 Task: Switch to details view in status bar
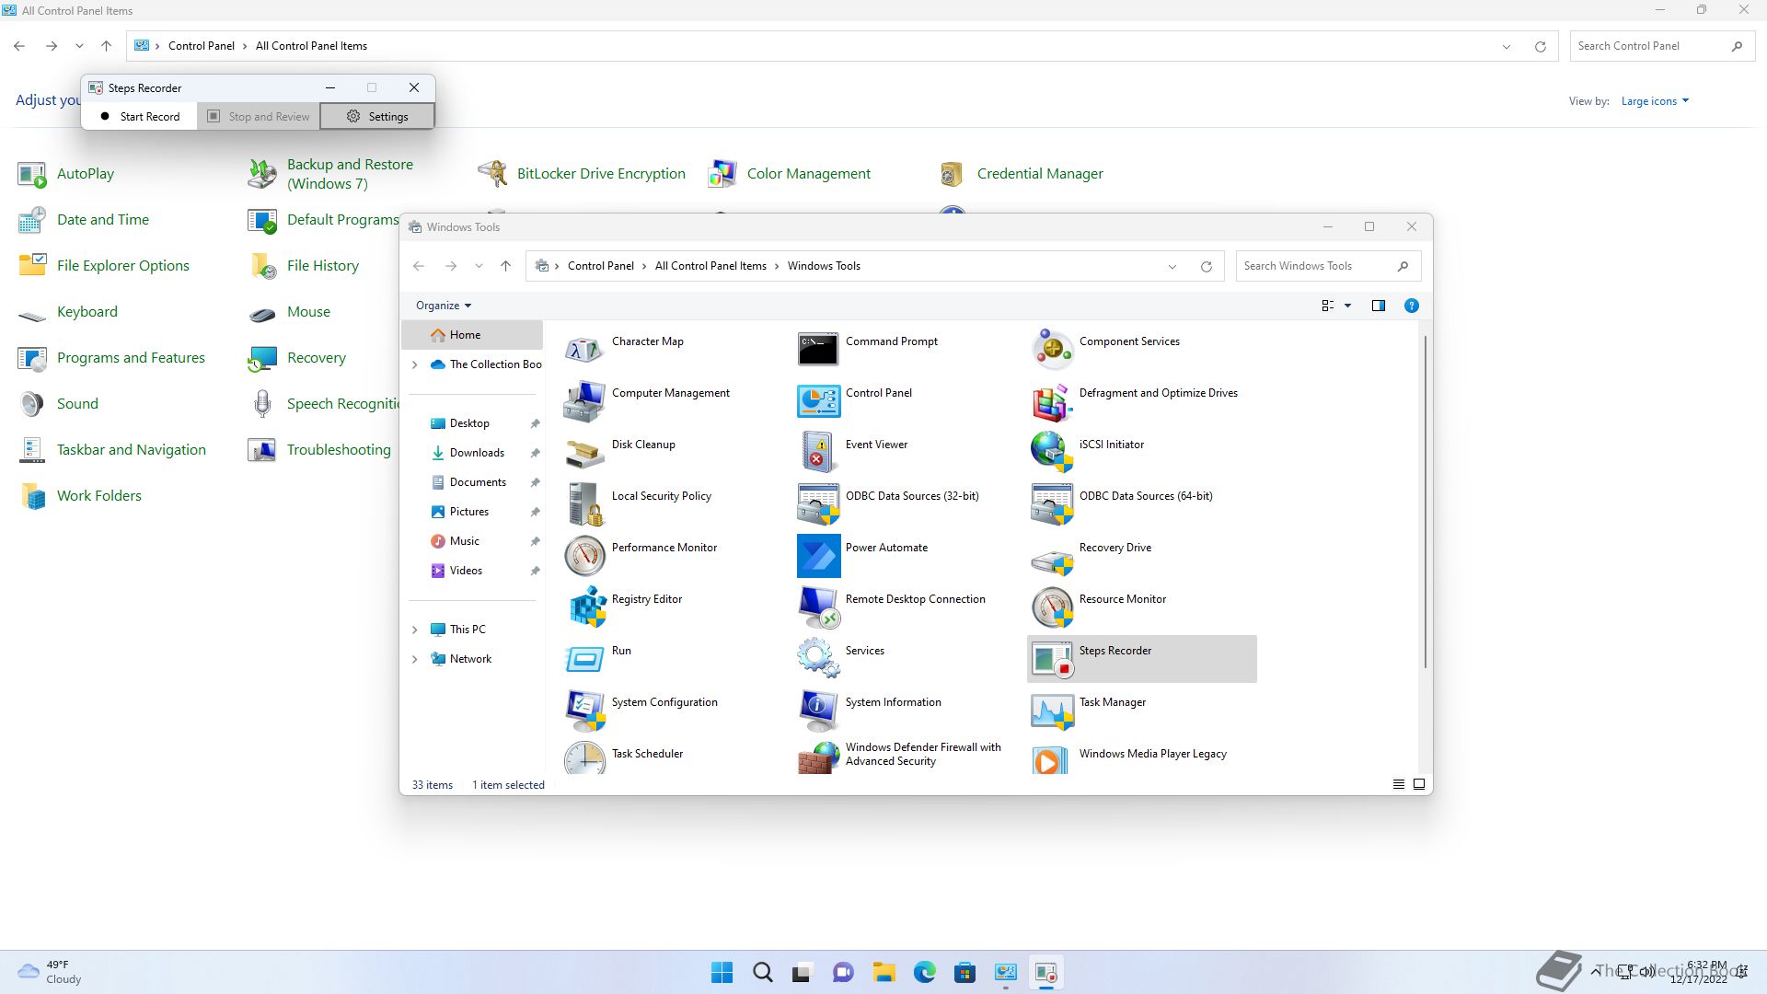[x=1399, y=784]
